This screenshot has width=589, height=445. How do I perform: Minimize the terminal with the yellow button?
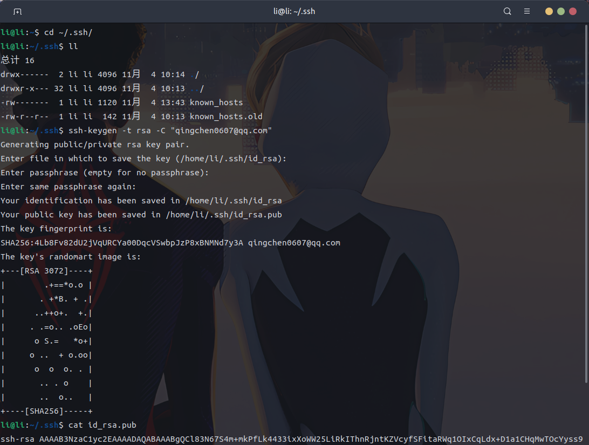click(x=549, y=11)
